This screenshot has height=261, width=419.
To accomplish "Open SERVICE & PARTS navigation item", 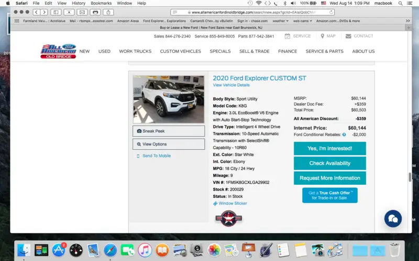I will (324, 51).
